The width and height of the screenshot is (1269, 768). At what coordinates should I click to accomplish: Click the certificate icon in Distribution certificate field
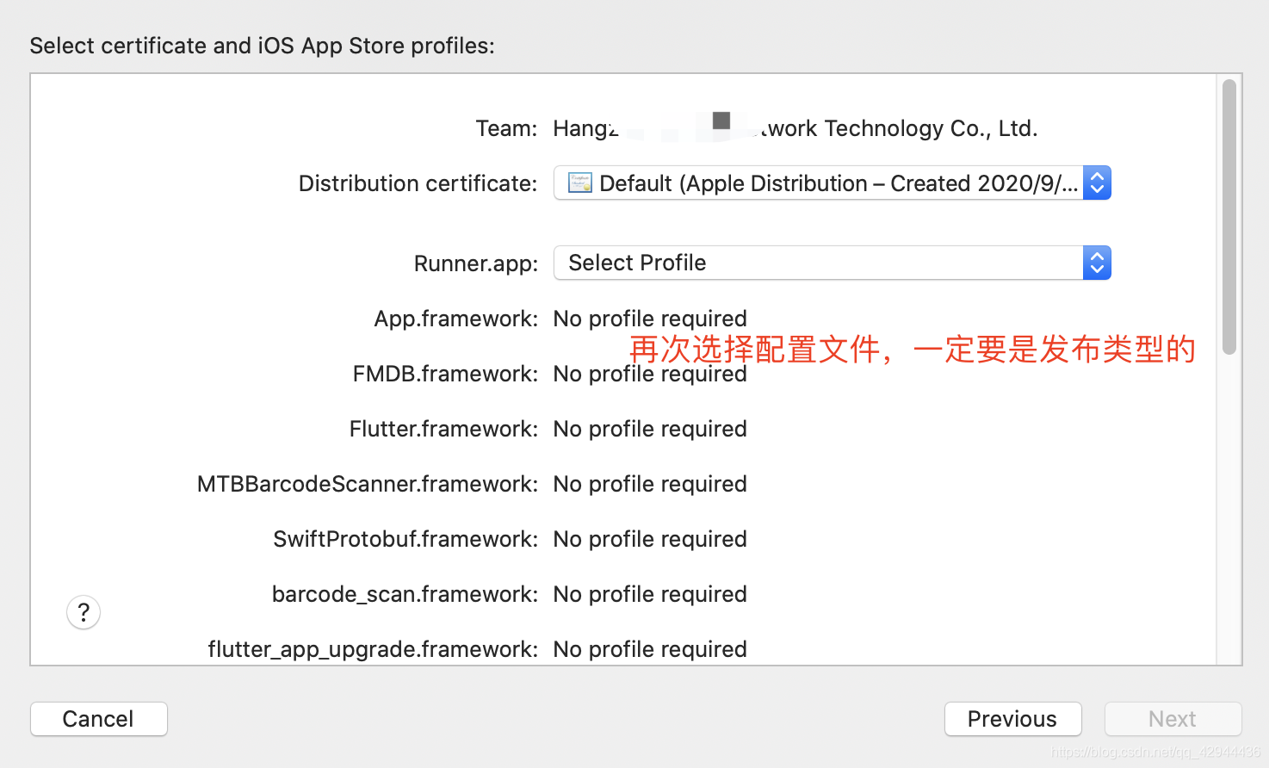pyautogui.click(x=580, y=183)
